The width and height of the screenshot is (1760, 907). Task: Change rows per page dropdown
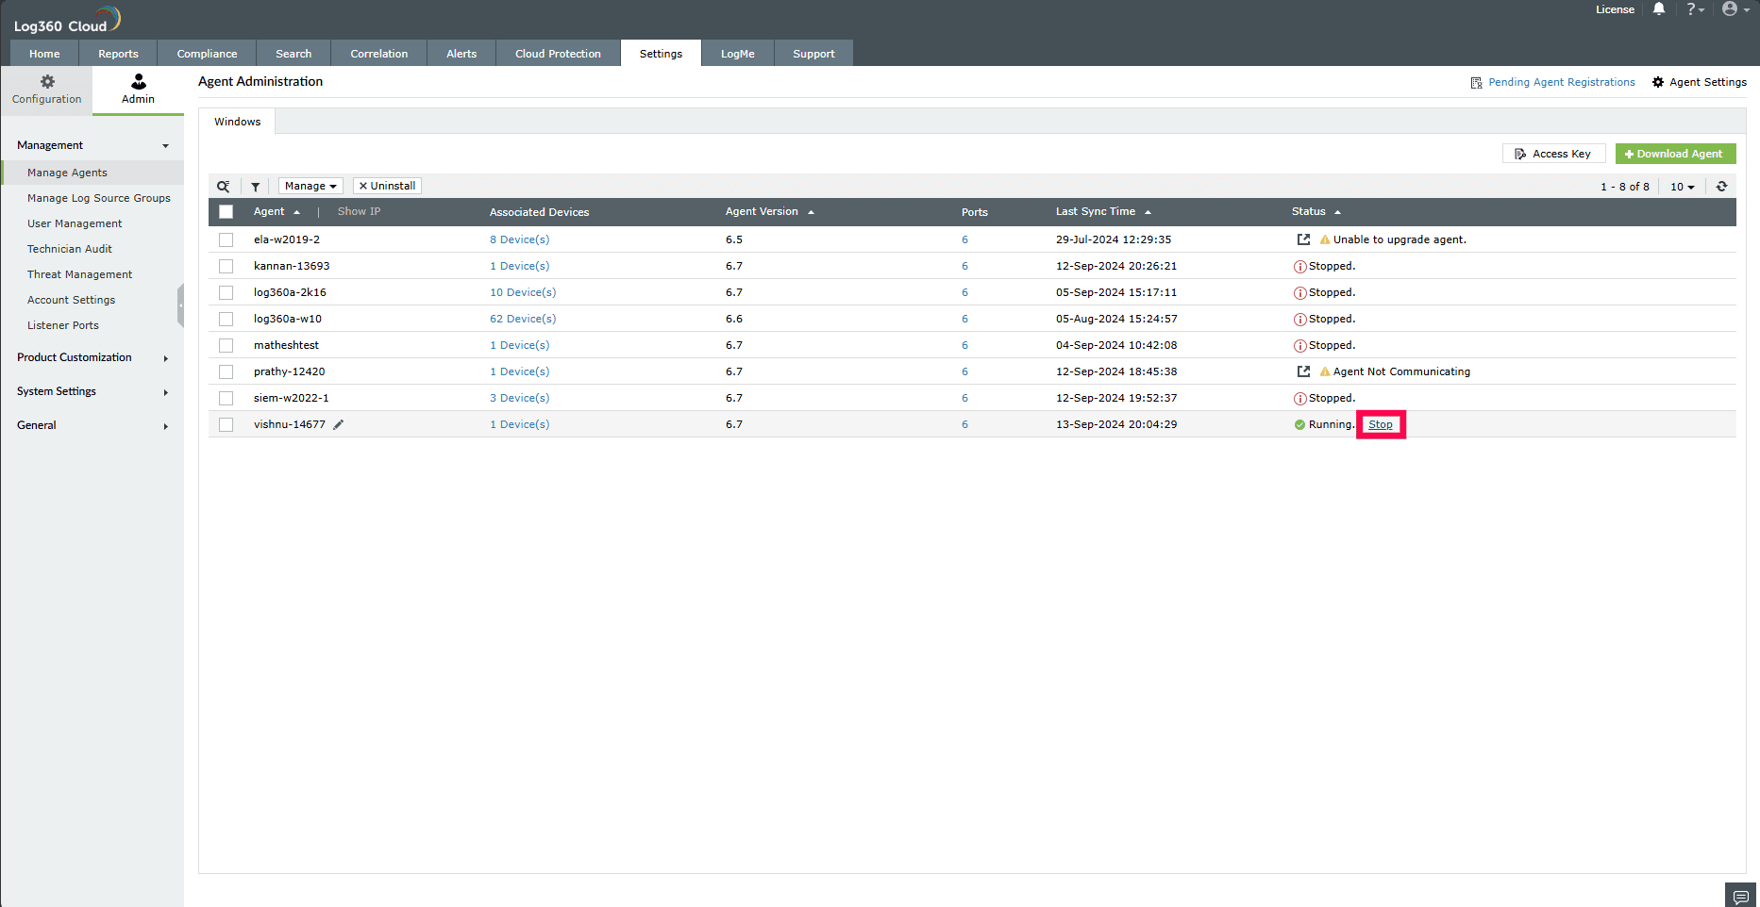click(x=1682, y=187)
